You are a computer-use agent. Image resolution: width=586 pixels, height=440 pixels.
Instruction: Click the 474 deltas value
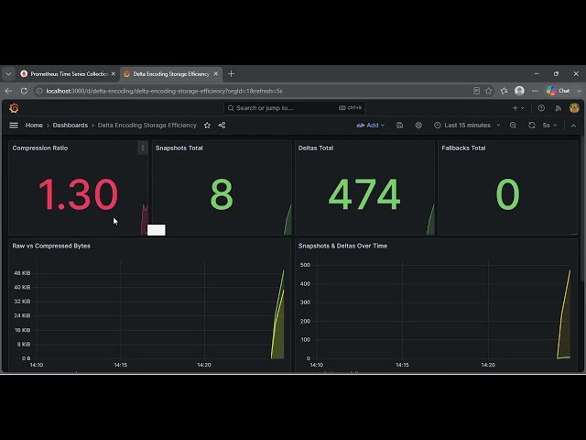(x=364, y=194)
